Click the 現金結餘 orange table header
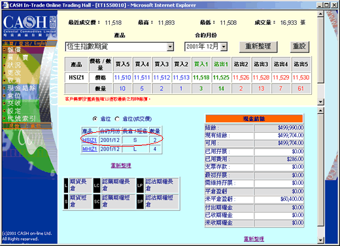This screenshot has height=246, width=340. click(254, 118)
